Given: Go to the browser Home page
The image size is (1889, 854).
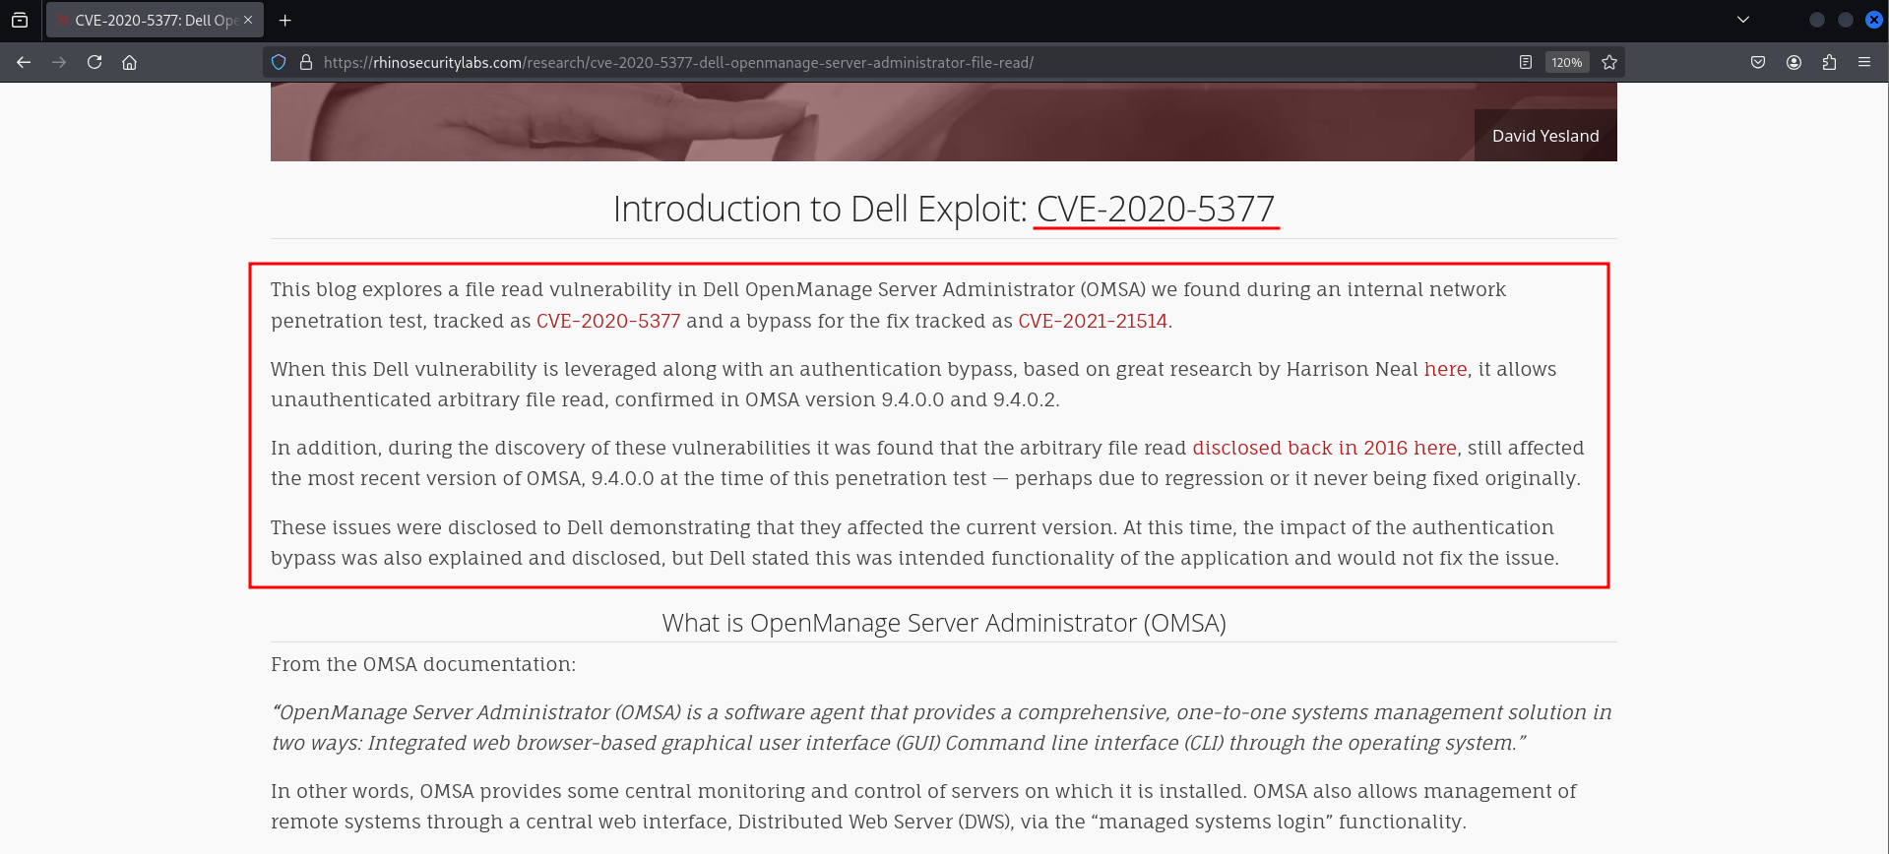Looking at the screenshot, I should [129, 62].
